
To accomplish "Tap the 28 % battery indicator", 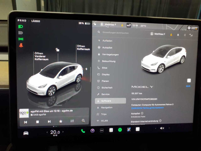I will point(84,23).
